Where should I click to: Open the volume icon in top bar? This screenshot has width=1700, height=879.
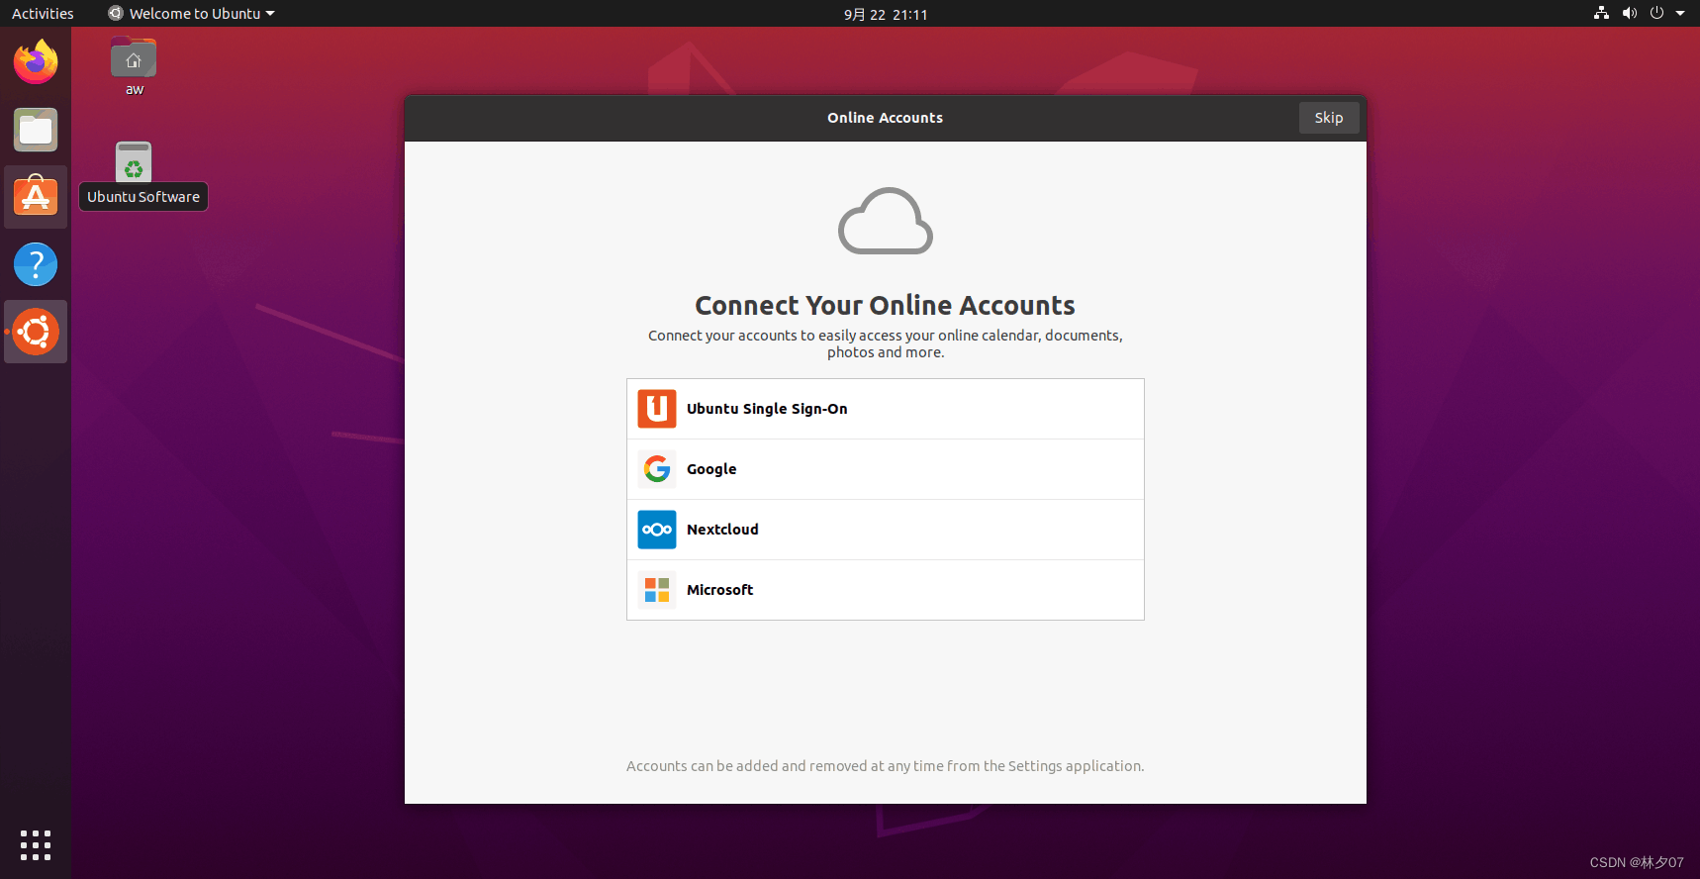[x=1630, y=13]
